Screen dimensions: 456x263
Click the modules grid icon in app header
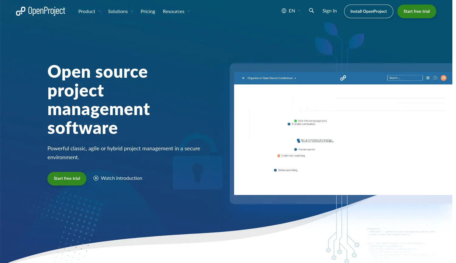pyautogui.click(x=428, y=78)
